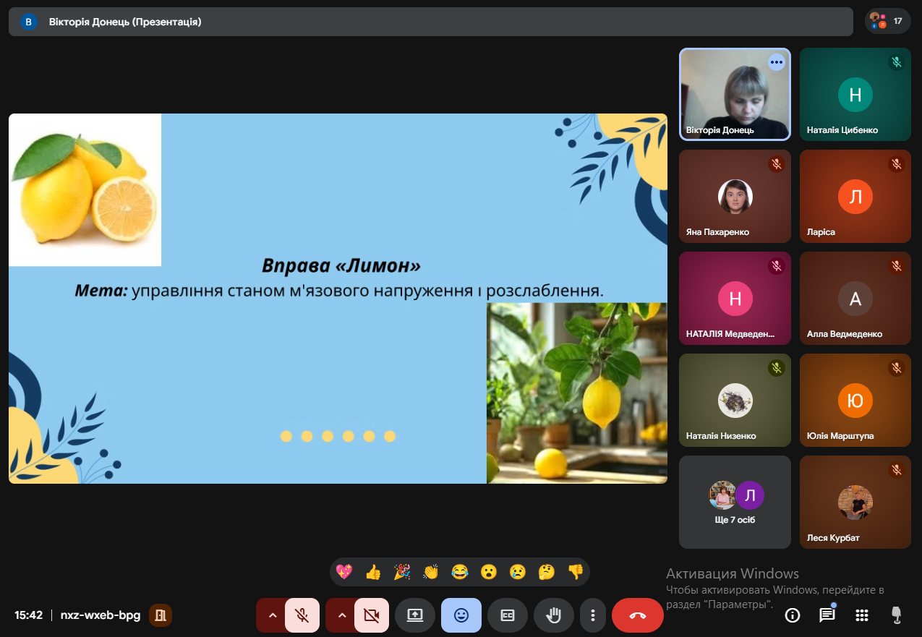The image size is (922, 637).
Task: Expand audio settings arrow beside microphone
Action: (x=272, y=615)
